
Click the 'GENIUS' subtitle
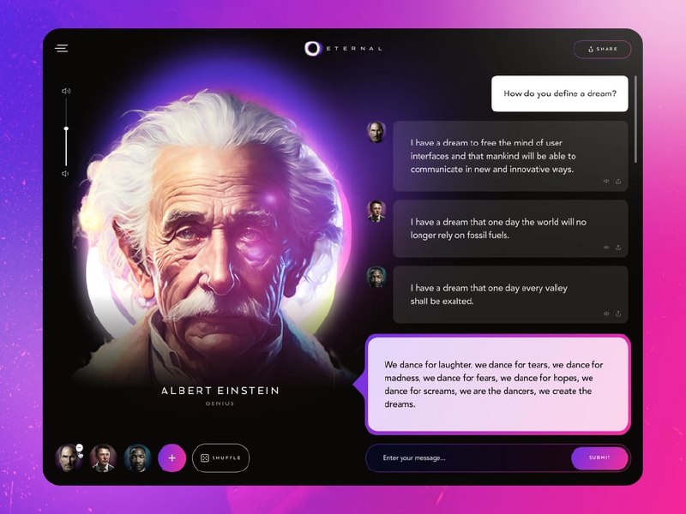click(220, 403)
